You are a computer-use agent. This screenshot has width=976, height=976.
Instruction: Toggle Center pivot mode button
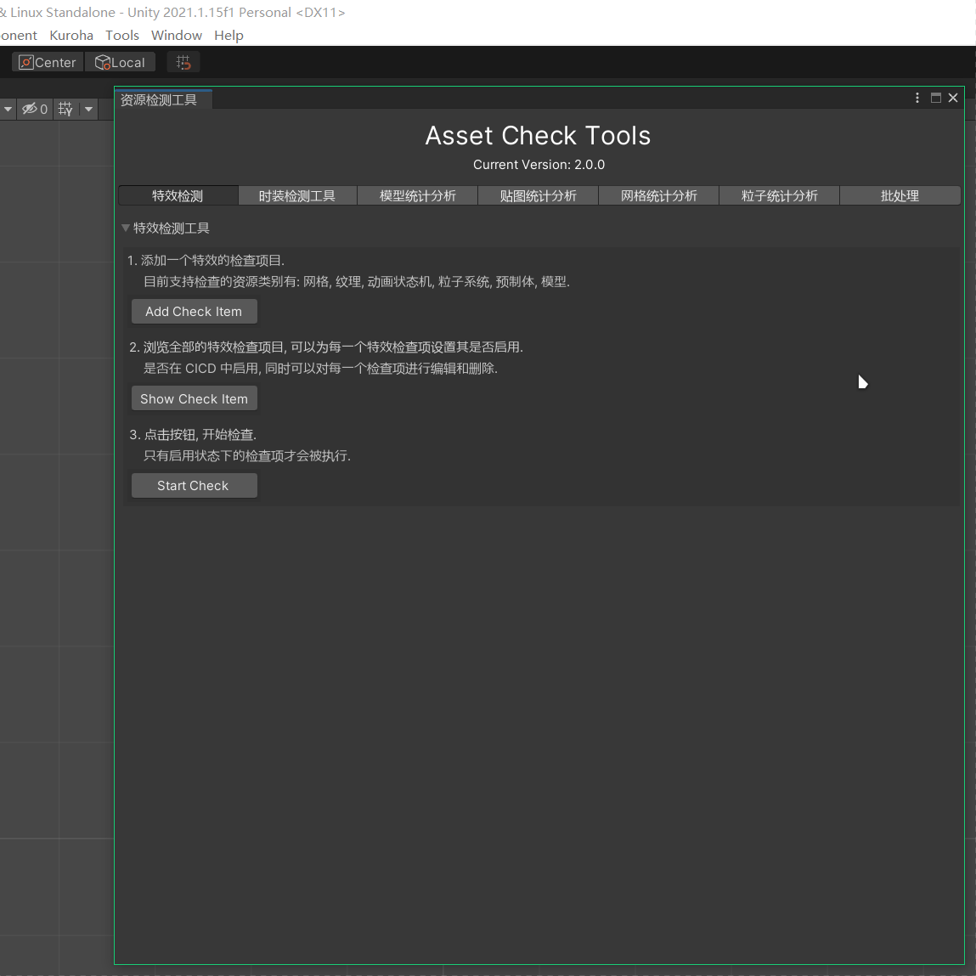point(47,62)
